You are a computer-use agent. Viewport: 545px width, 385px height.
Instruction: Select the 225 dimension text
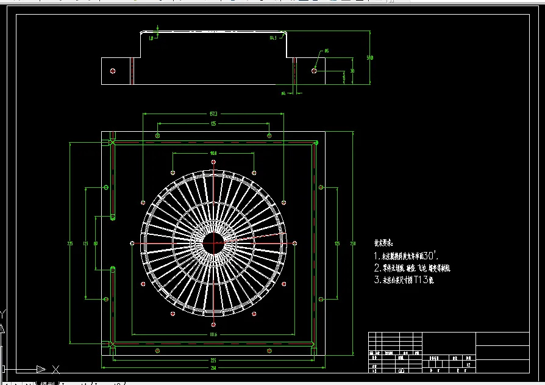click(213, 361)
